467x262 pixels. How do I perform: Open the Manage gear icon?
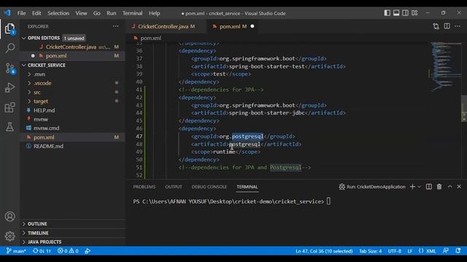coord(9,236)
